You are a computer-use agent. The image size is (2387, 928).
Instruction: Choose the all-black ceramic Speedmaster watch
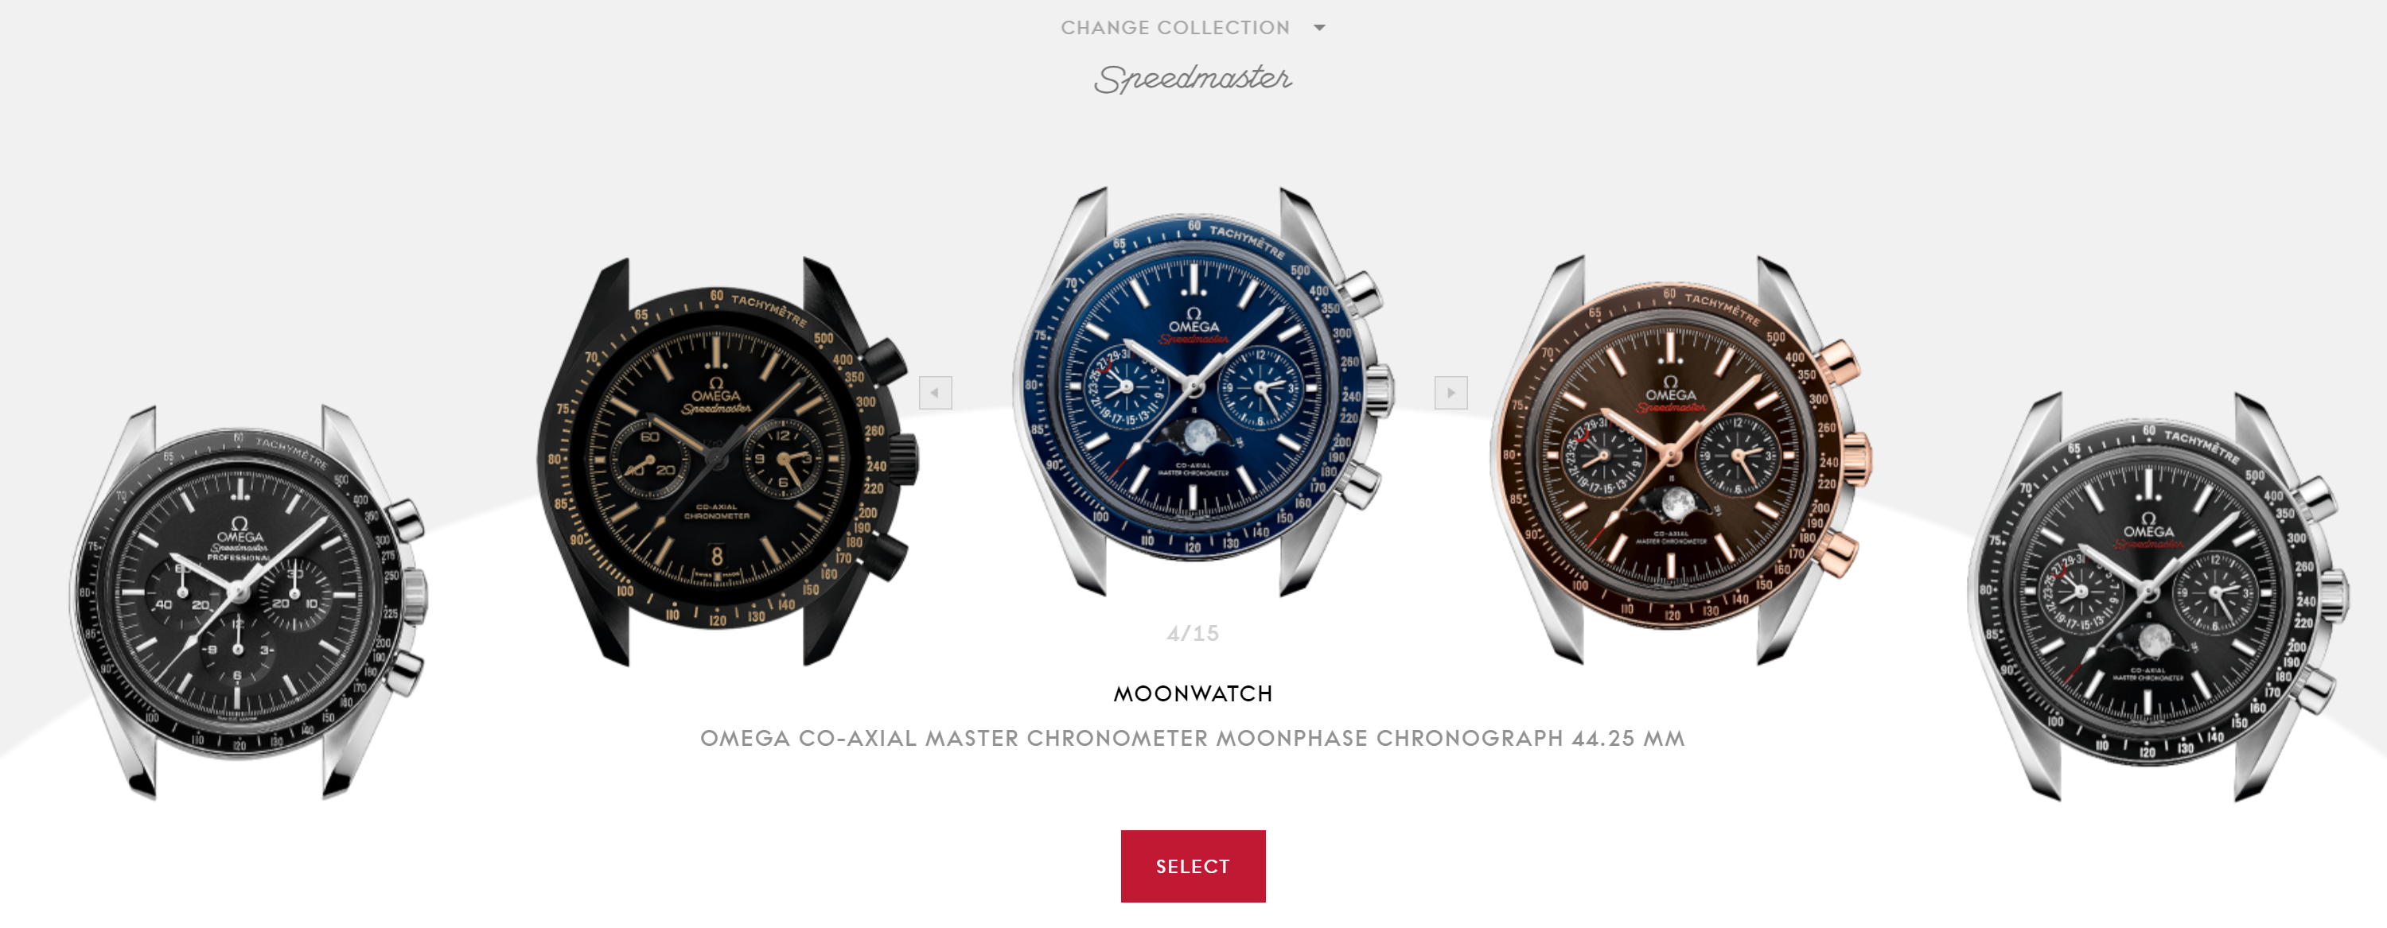coord(727,461)
